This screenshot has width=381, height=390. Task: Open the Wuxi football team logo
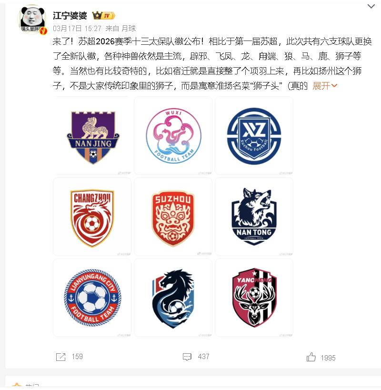point(173,136)
